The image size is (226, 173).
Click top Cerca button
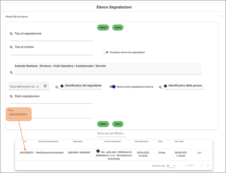point(118,28)
